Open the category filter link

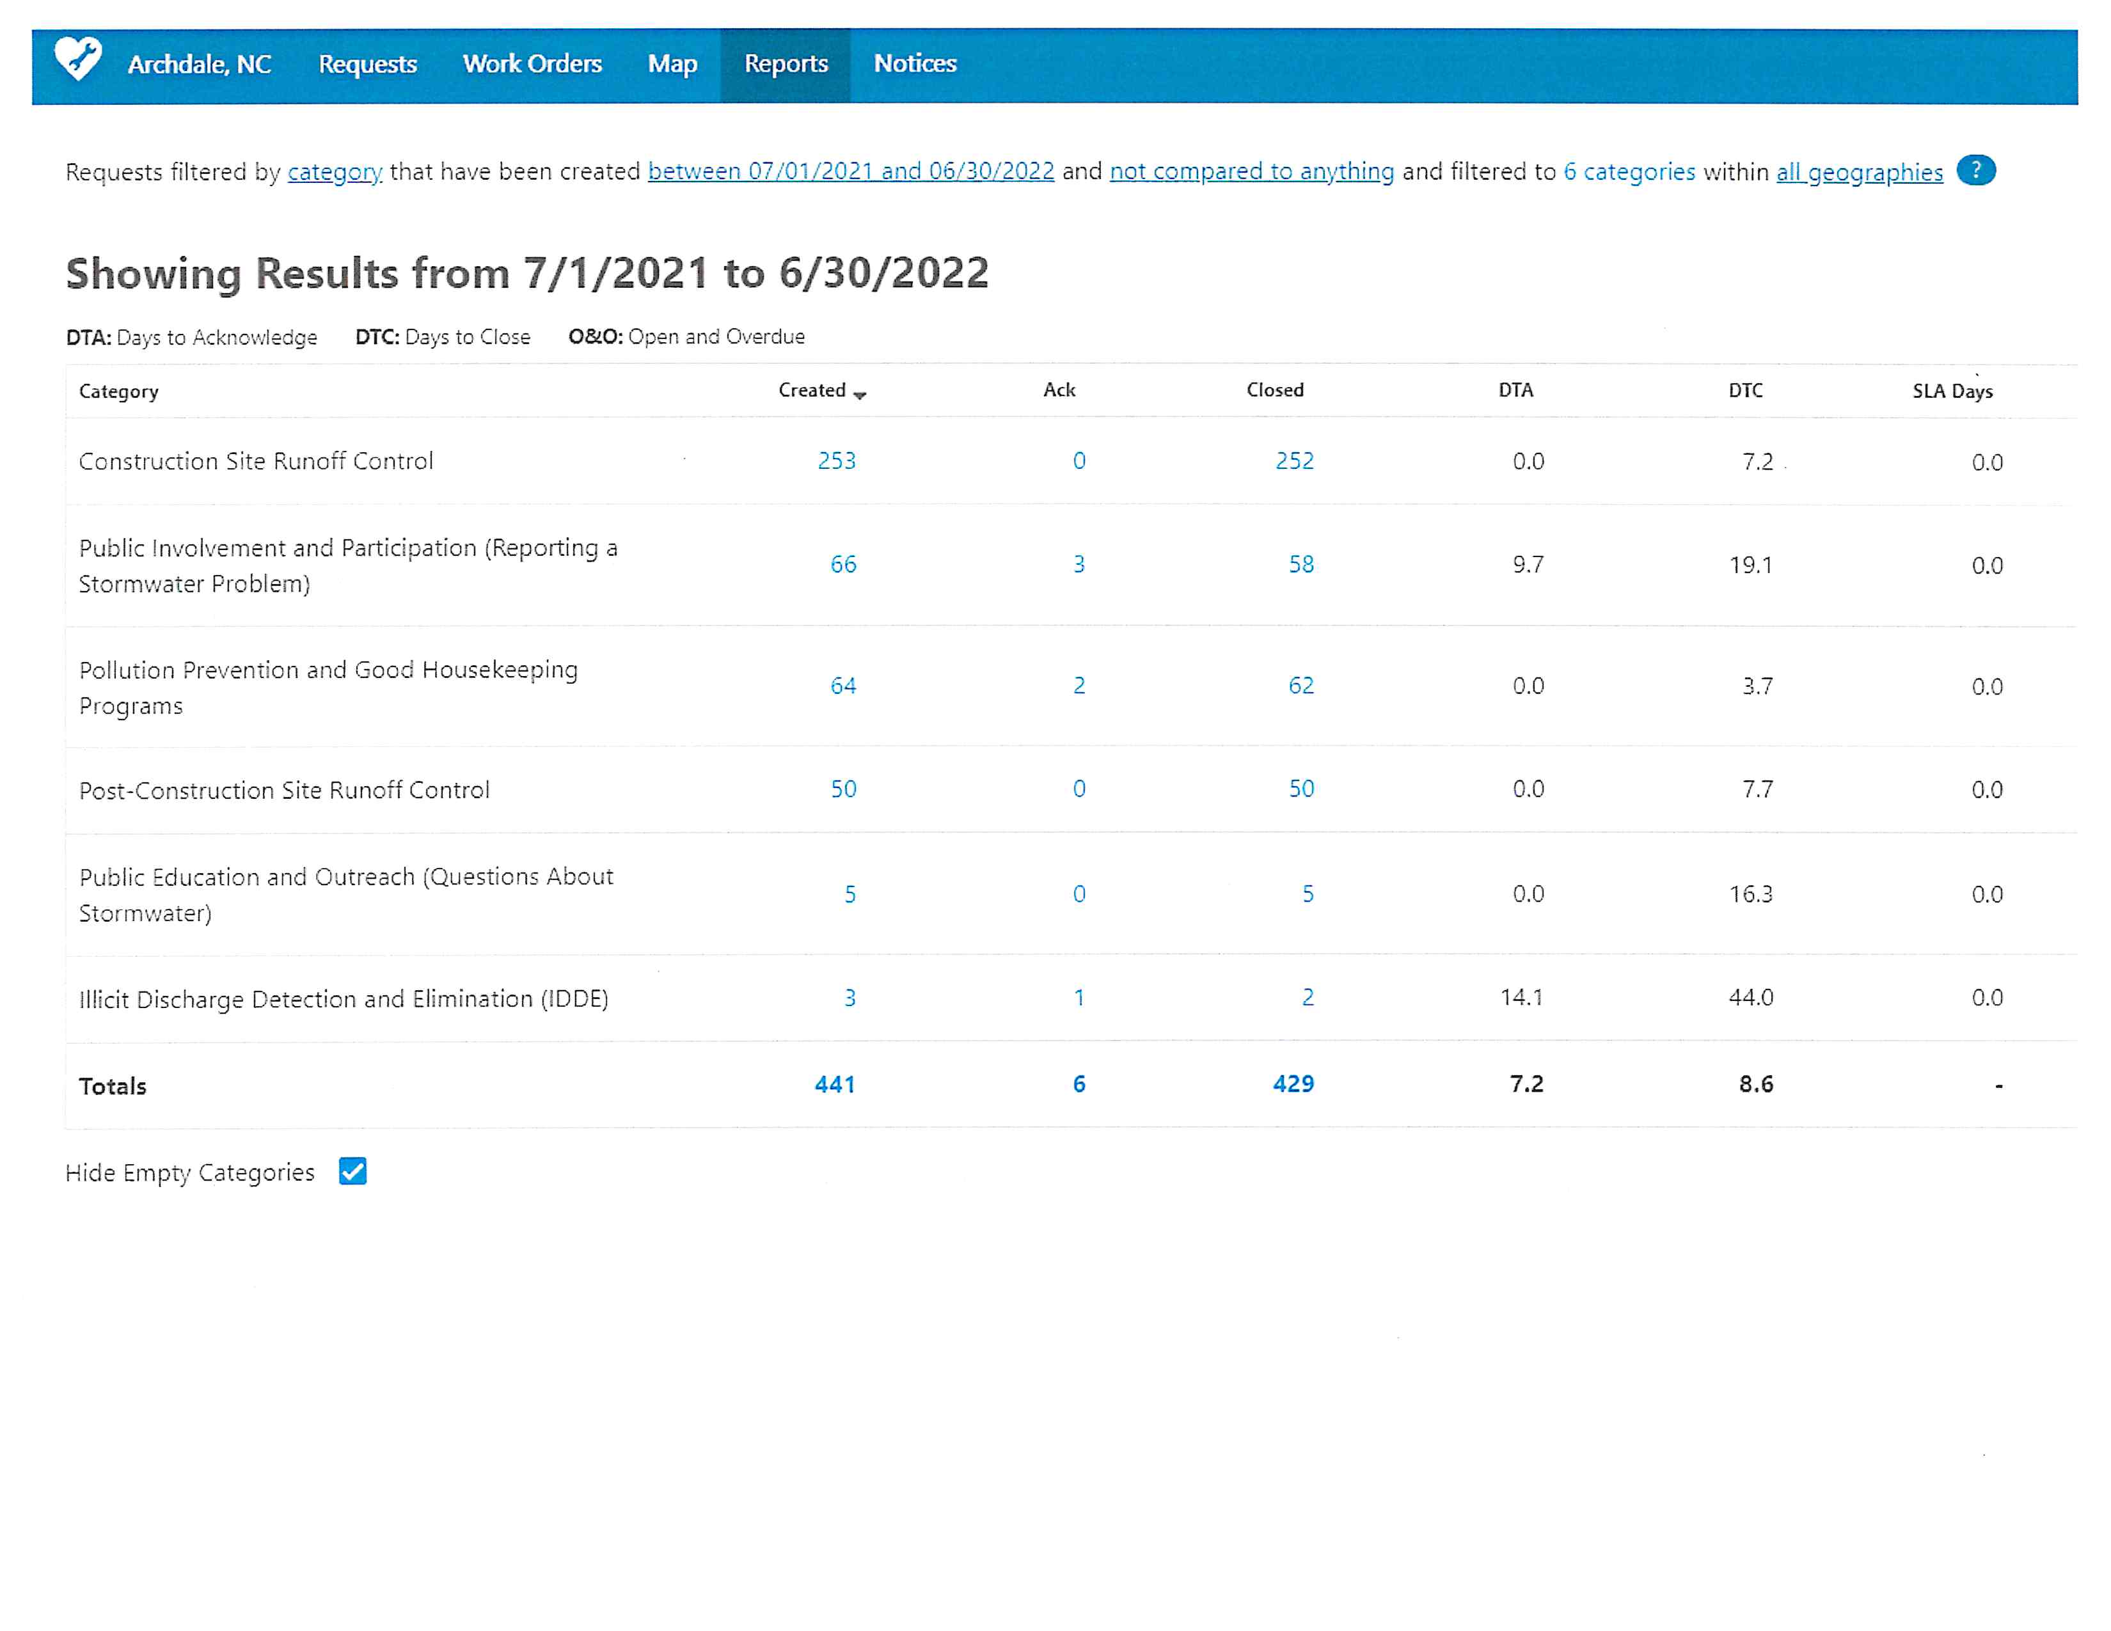[x=335, y=172]
